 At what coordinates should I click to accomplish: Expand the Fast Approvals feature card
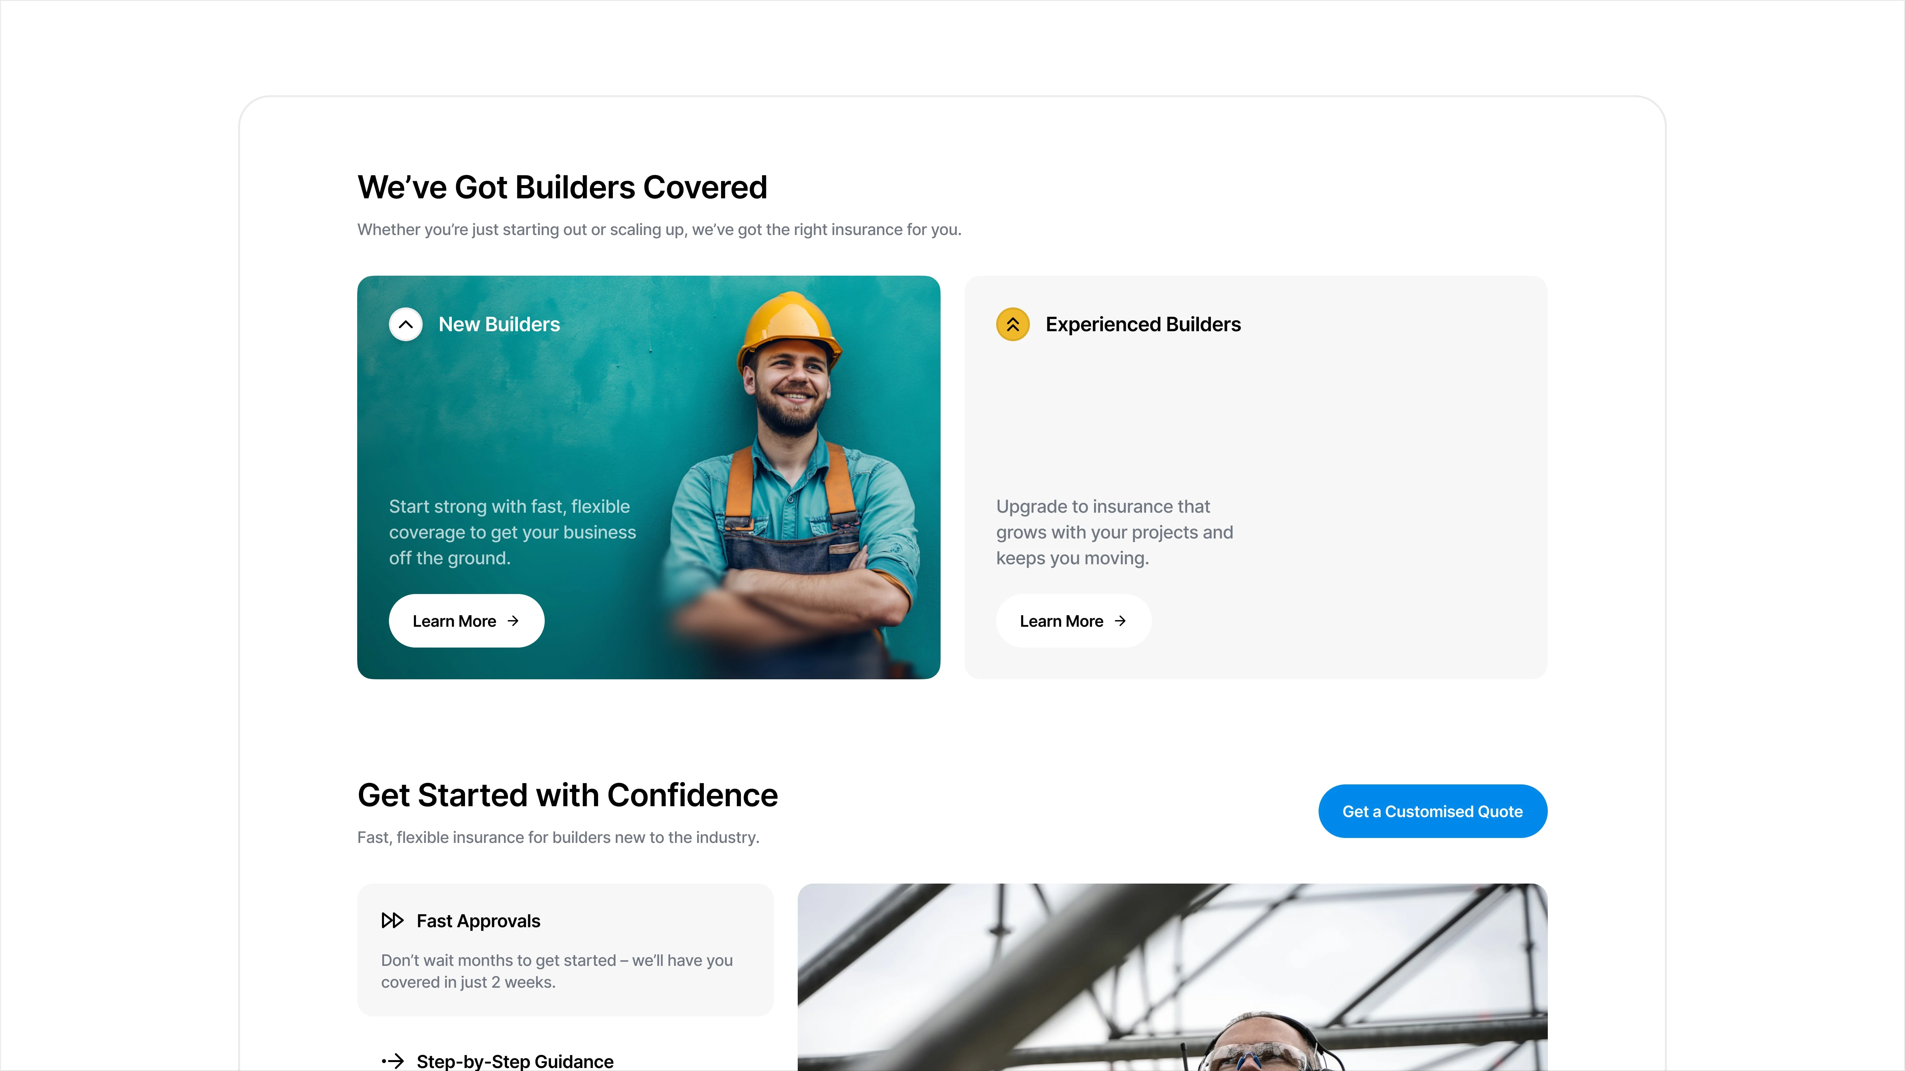point(565,950)
